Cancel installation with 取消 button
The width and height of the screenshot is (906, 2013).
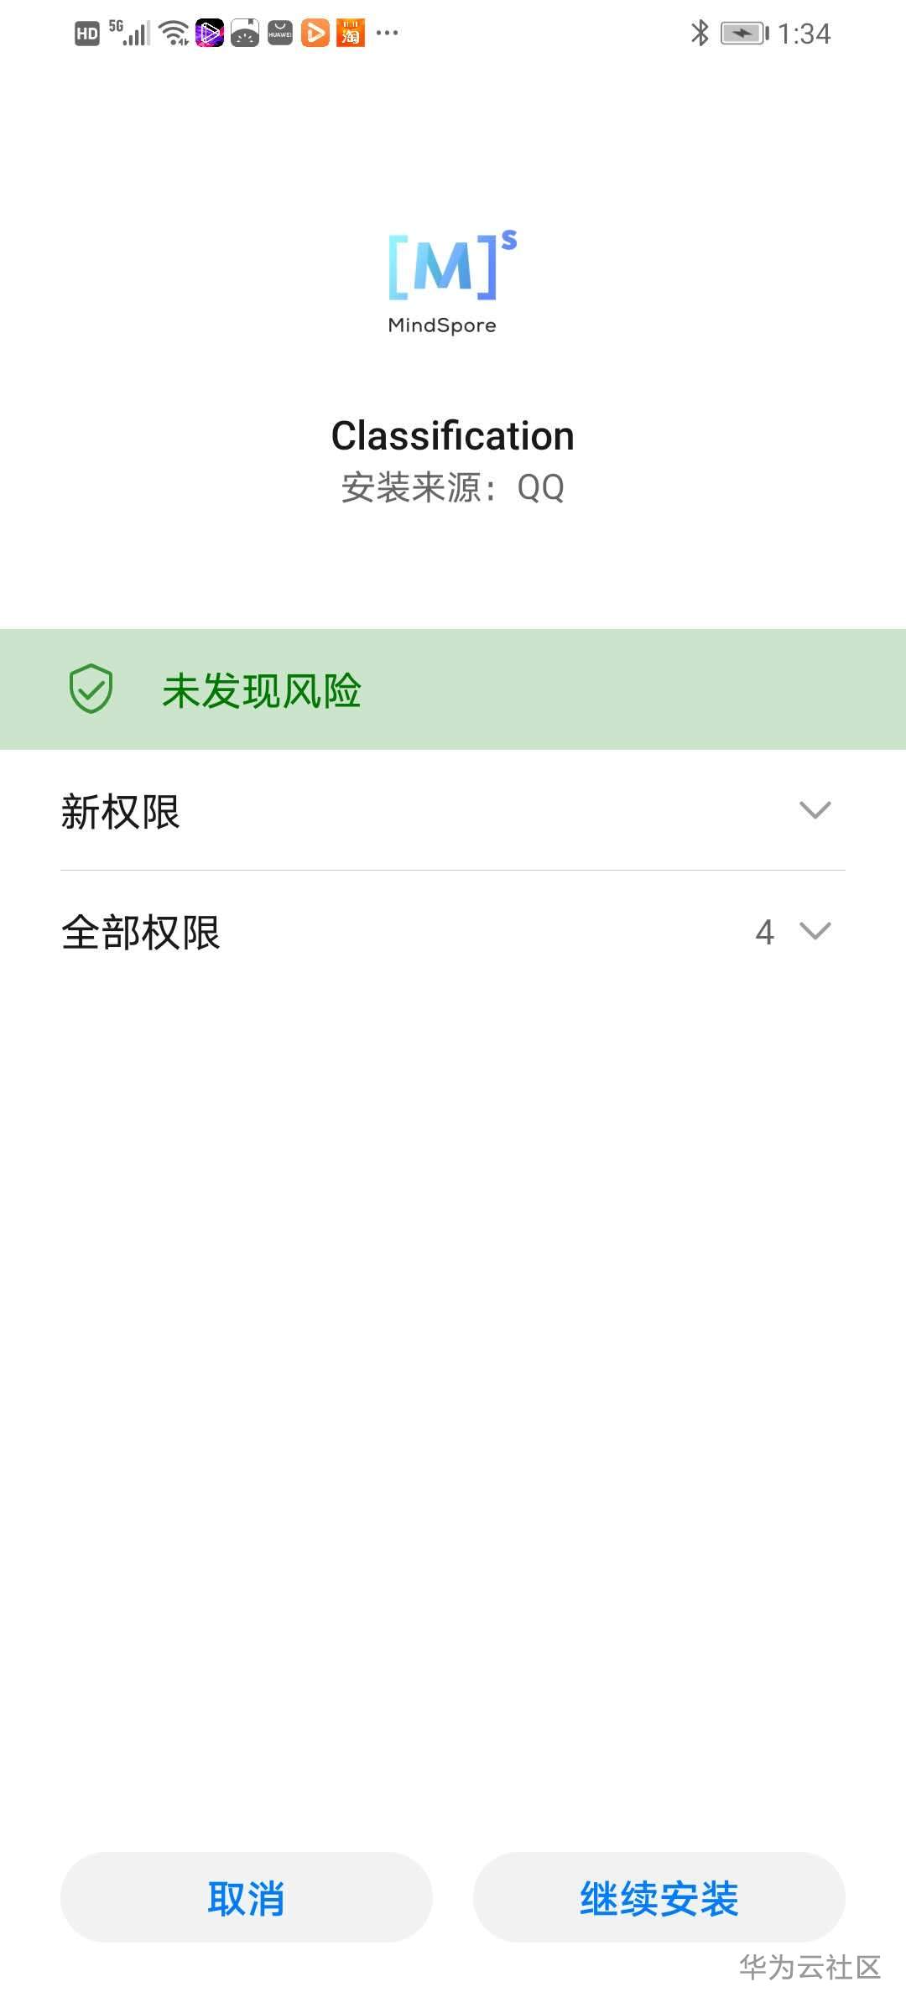pyautogui.click(x=246, y=1897)
